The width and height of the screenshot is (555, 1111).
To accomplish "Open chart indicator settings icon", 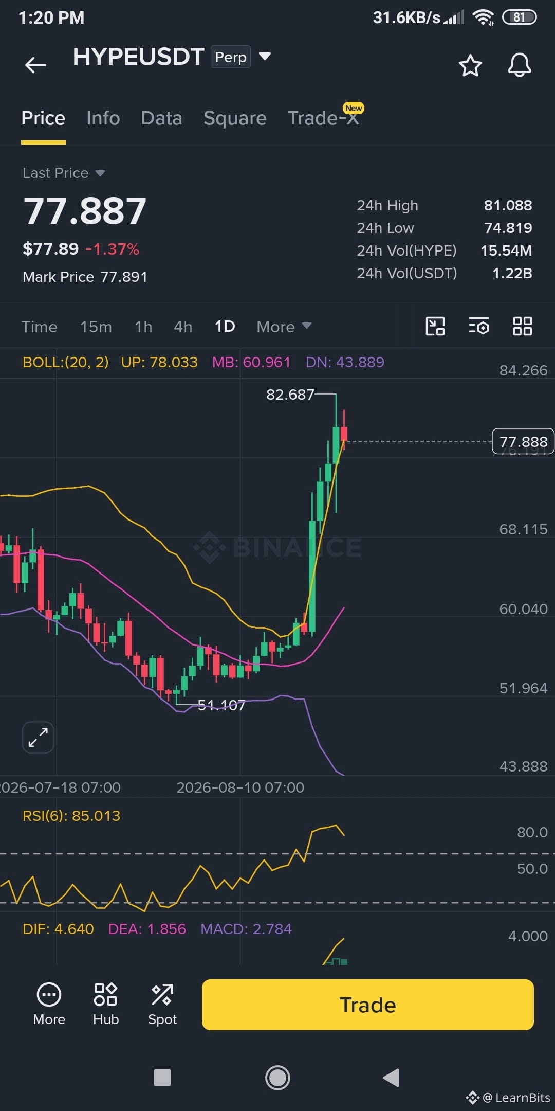I will click(478, 326).
